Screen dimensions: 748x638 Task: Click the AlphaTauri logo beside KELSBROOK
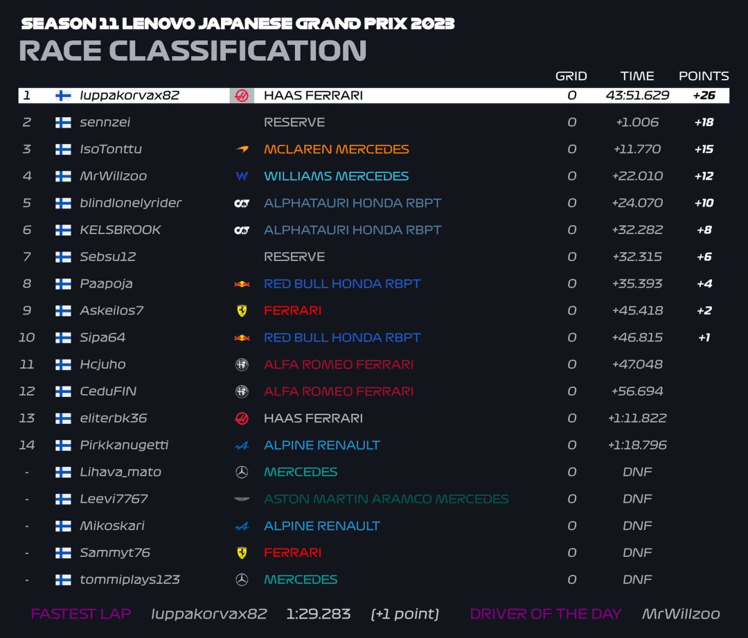tap(242, 230)
